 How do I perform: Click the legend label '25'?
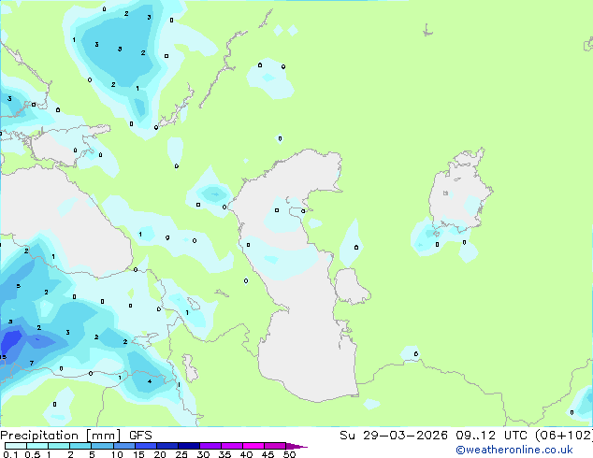[x=181, y=454]
